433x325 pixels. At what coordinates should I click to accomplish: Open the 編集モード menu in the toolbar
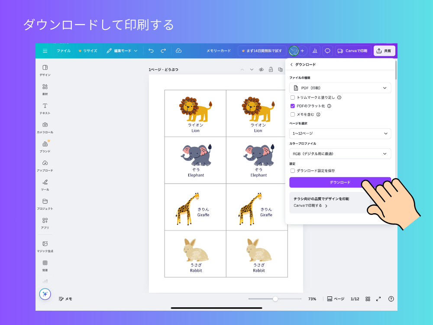tap(123, 51)
